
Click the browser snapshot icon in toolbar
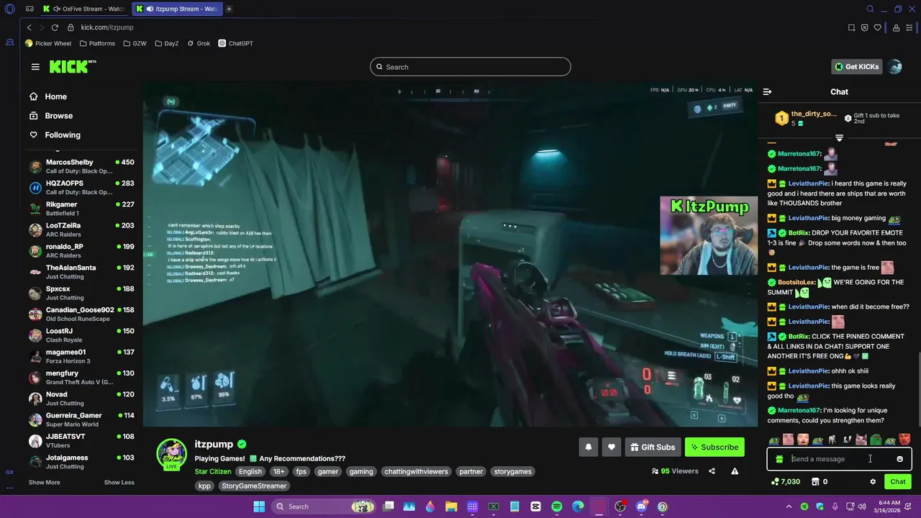(x=851, y=27)
